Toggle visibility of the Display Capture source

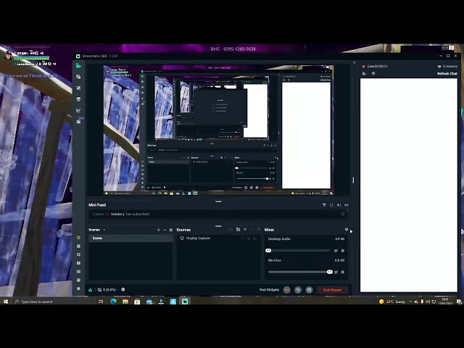coord(254,239)
